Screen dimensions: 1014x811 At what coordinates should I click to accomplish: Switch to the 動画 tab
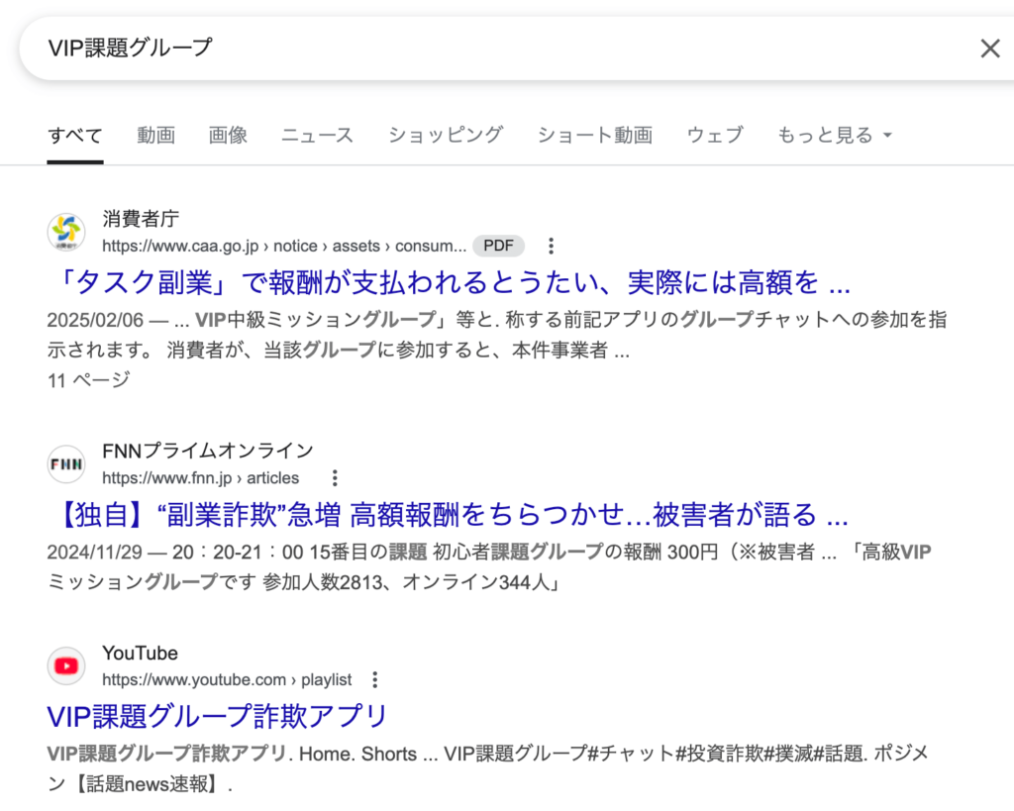(155, 135)
